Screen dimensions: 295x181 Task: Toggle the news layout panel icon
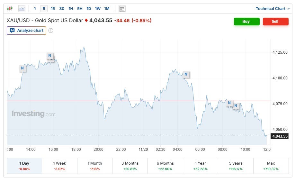pyautogui.click(x=122, y=9)
